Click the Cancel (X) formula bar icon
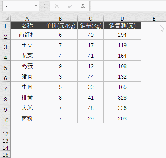Viewport: 166px width, 158px height. (57, 6)
